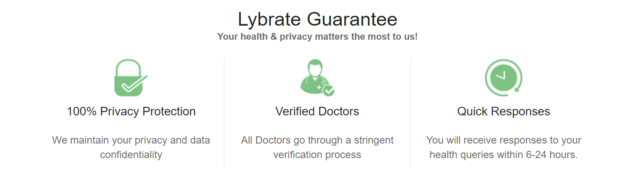Open the Verified Doctors heading
Image resolution: width=636 pixels, height=188 pixels.
click(x=317, y=112)
